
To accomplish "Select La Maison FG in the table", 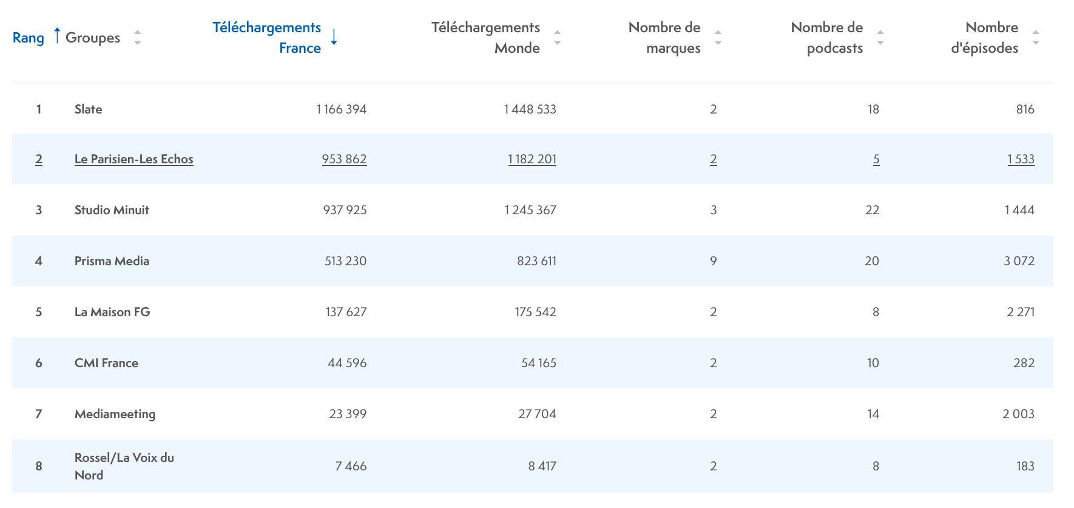I will point(112,312).
